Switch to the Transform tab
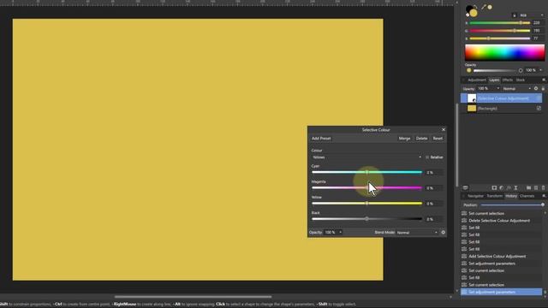 point(495,196)
